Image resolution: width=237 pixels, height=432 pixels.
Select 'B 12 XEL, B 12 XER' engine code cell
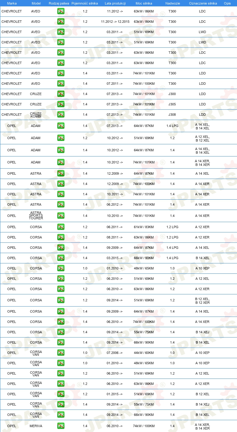[202, 301]
